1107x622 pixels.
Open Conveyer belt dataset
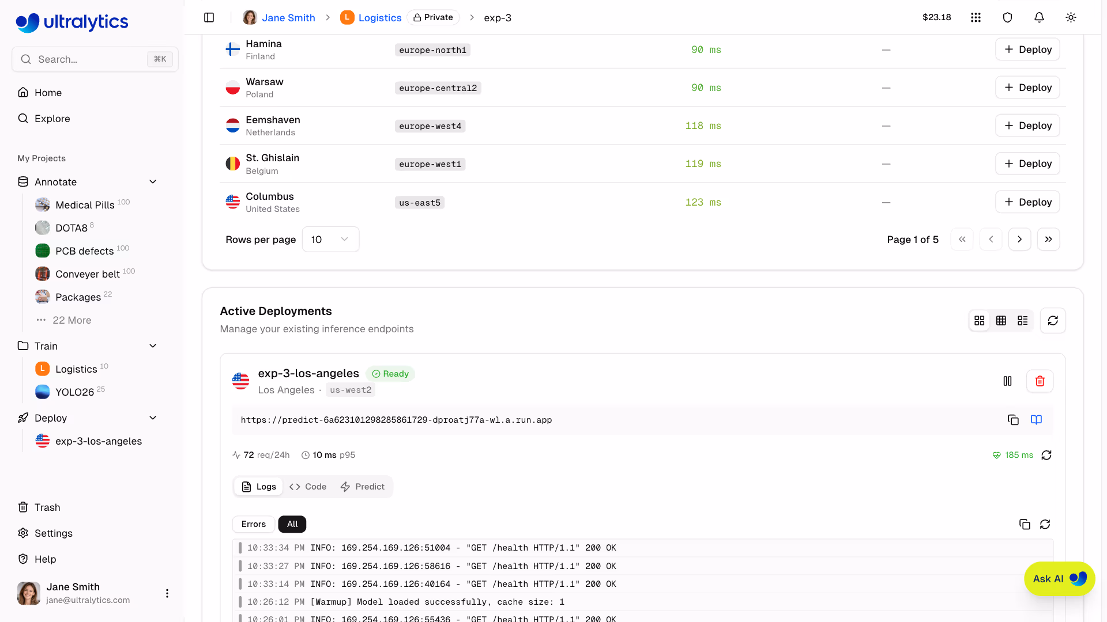click(x=87, y=274)
